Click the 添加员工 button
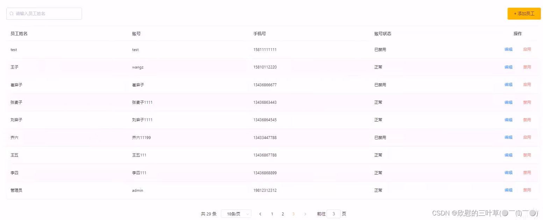 click(524, 14)
